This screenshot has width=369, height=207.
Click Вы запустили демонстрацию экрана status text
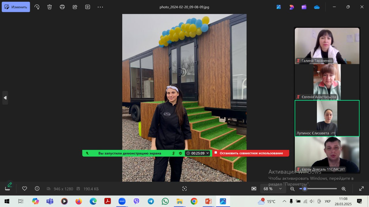[x=130, y=153]
